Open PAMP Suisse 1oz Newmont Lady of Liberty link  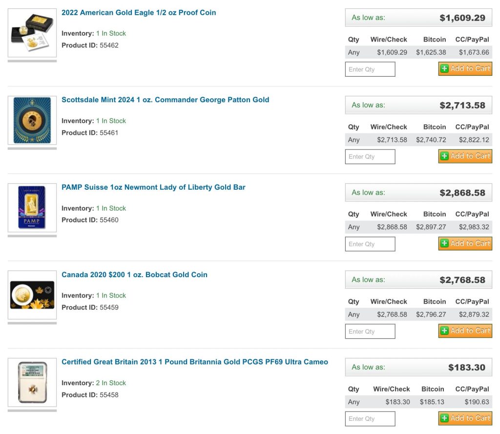(153, 187)
